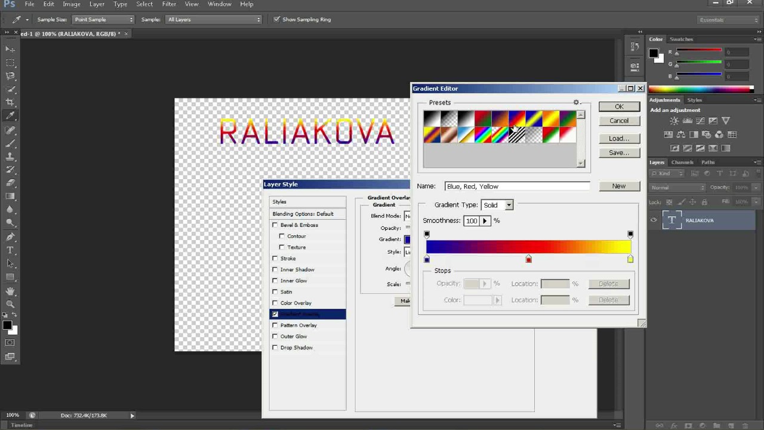
Task: Uncheck Show Sampling Ring
Action: [276, 20]
